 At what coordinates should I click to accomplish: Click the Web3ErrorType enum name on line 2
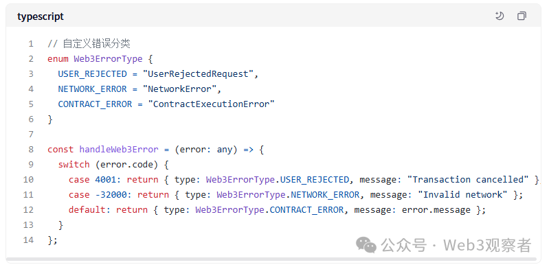click(x=108, y=59)
